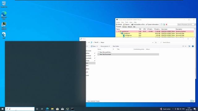This screenshot has width=198, height=111.
Task: Sort processes by the PID column
Action: point(140,29)
